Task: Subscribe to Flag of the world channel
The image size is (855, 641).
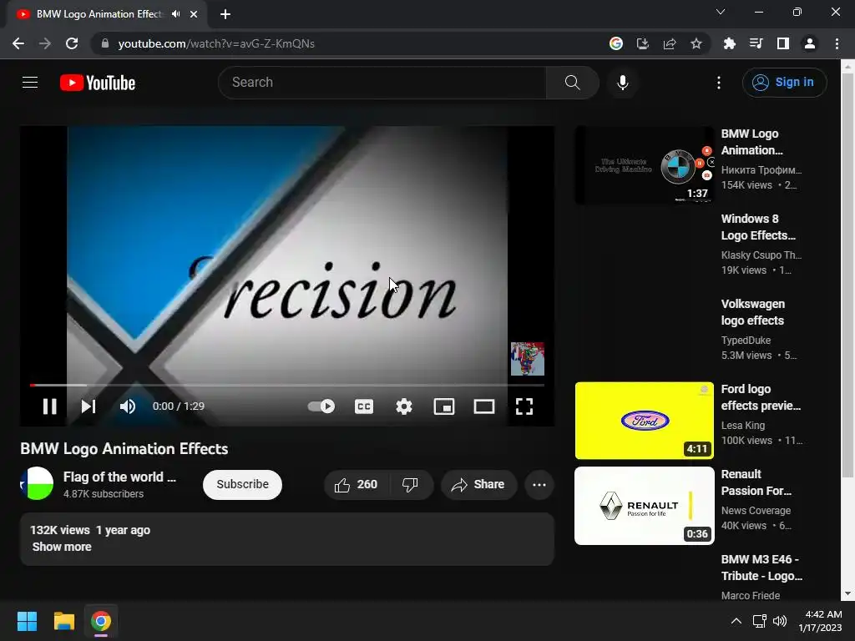Action: coord(242,485)
